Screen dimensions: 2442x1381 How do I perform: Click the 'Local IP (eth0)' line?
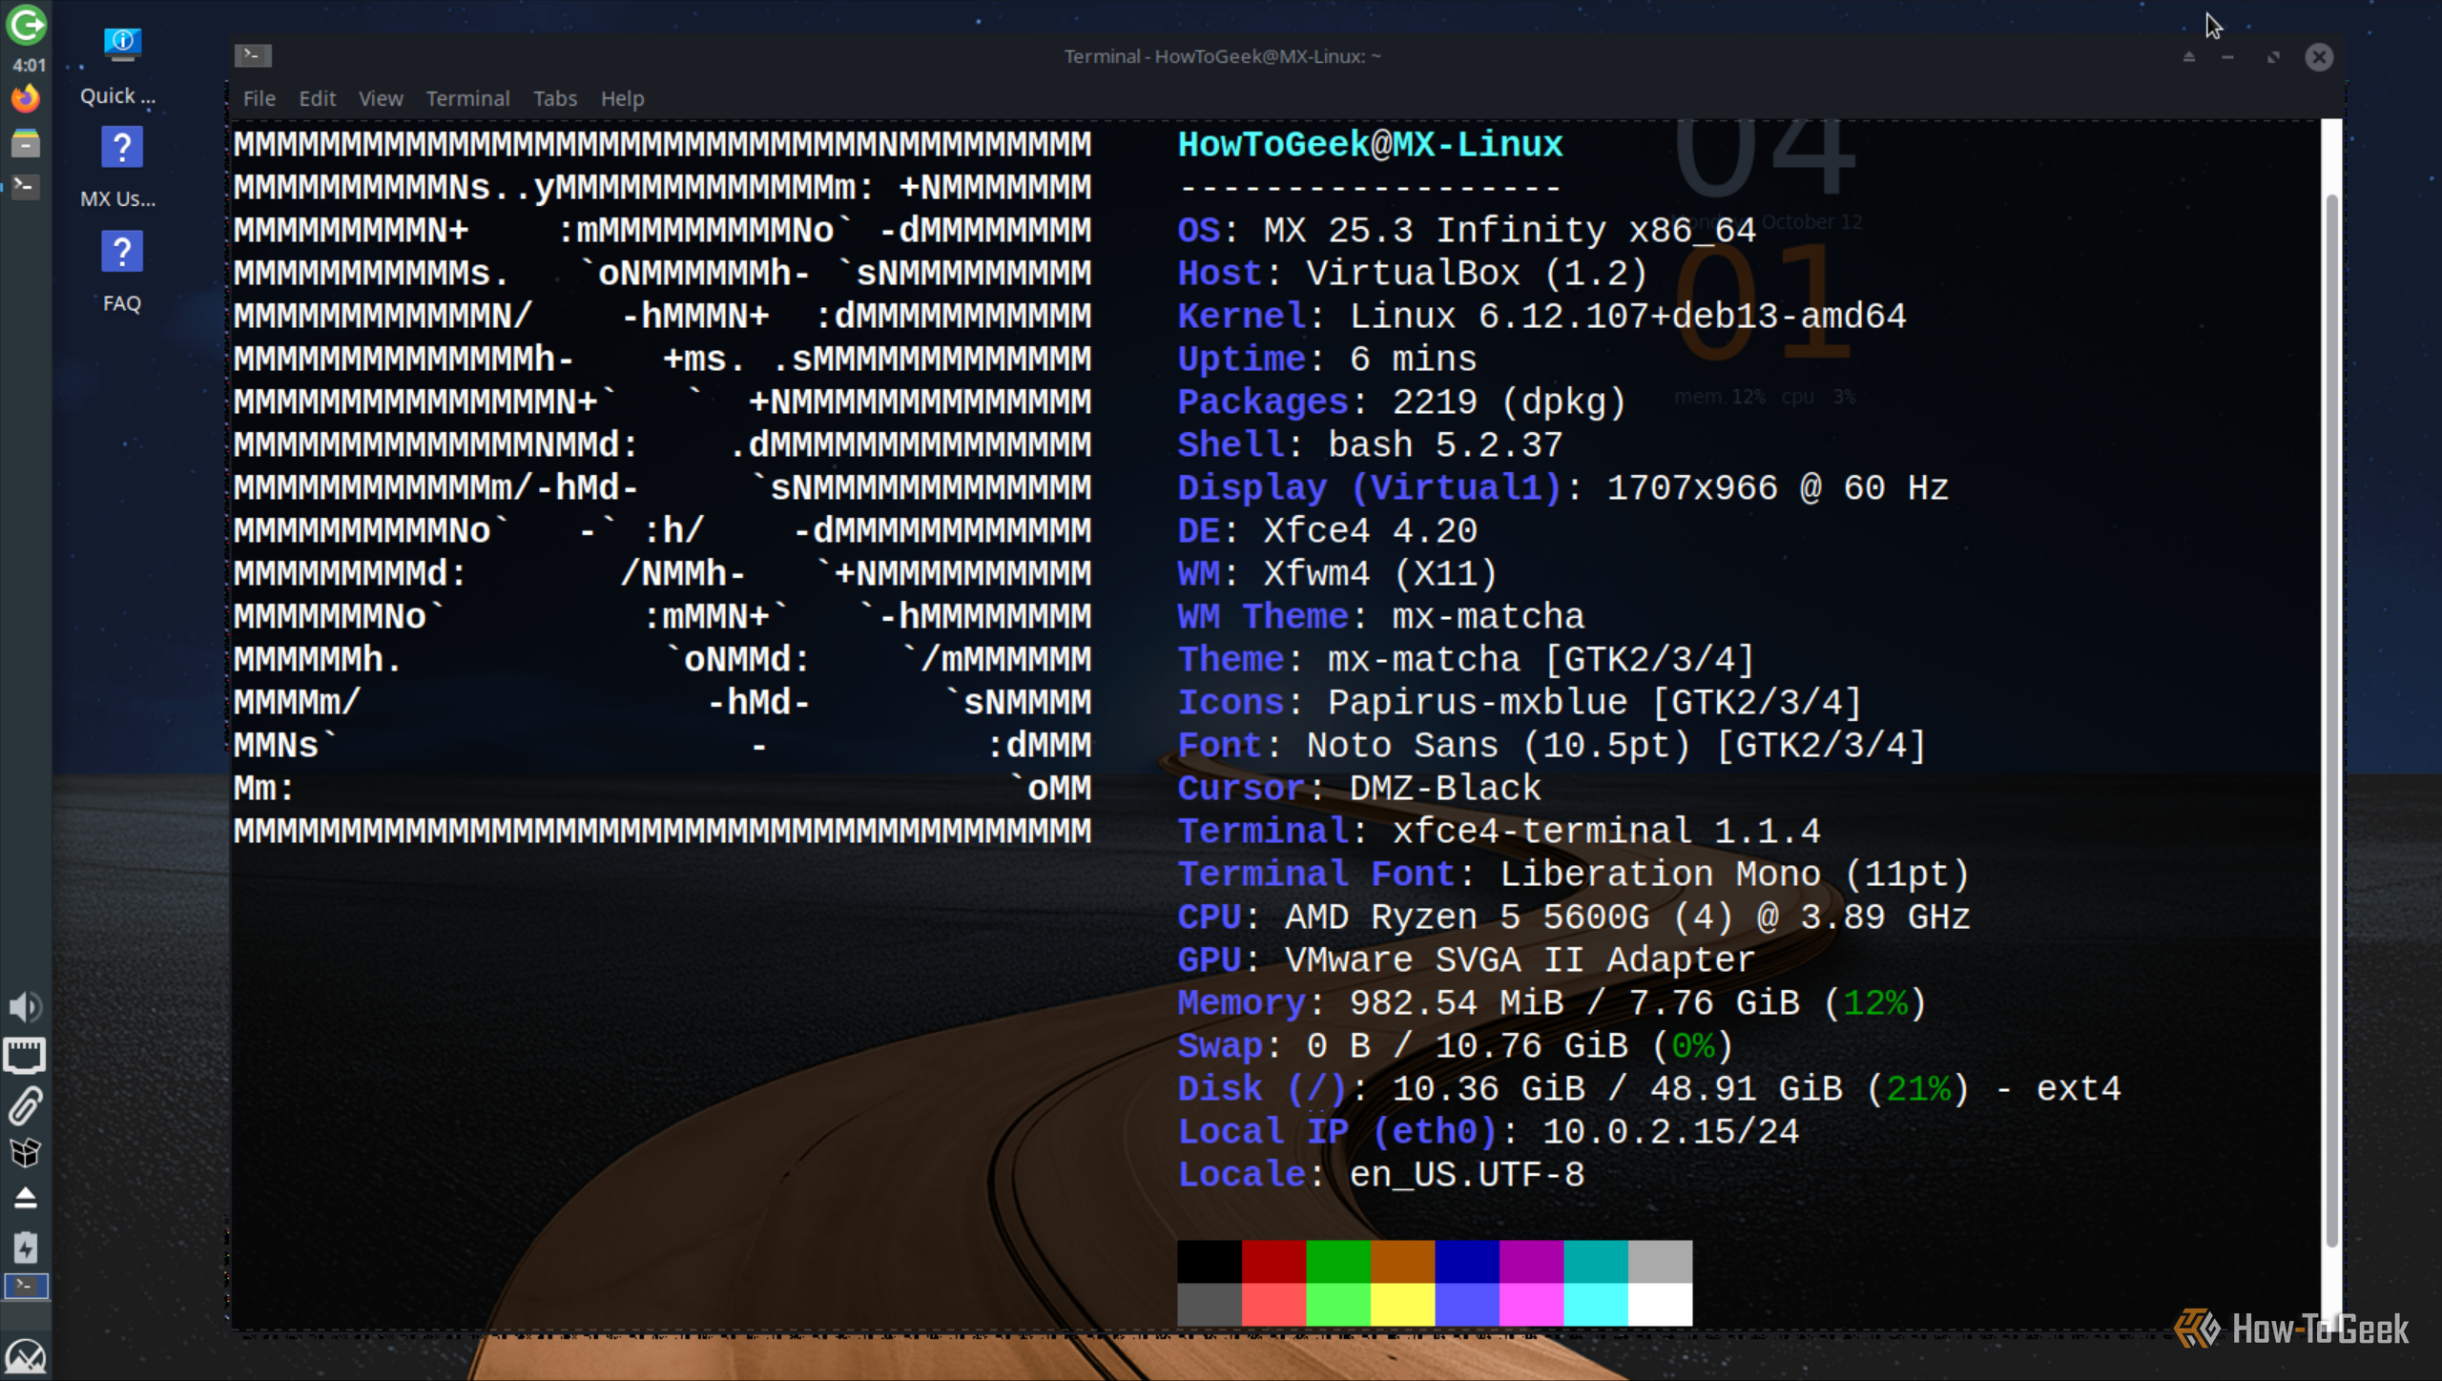1488,1132
